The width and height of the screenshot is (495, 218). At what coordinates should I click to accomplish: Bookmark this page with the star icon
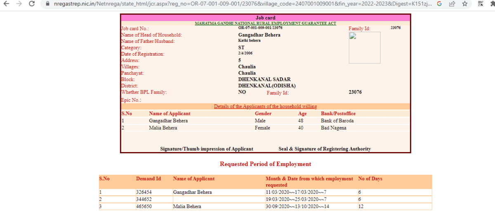pos(465,4)
